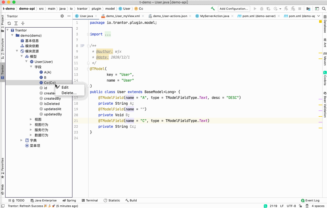
Task: Click the refresh icon in Trantor panel
Action: tap(9, 23)
